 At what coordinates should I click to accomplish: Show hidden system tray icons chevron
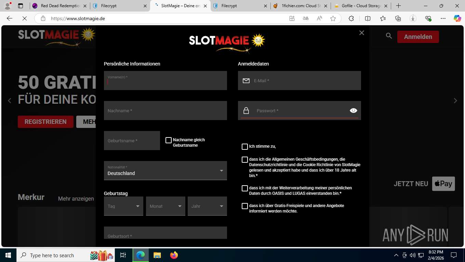click(396, 255)
